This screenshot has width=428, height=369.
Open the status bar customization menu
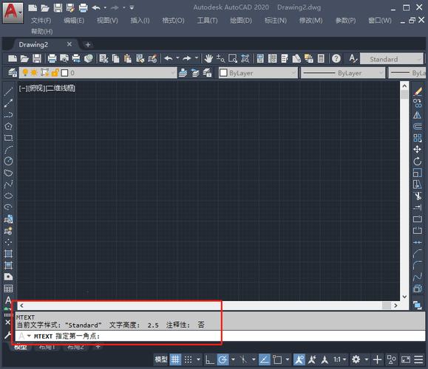click(x=418, y=359)
